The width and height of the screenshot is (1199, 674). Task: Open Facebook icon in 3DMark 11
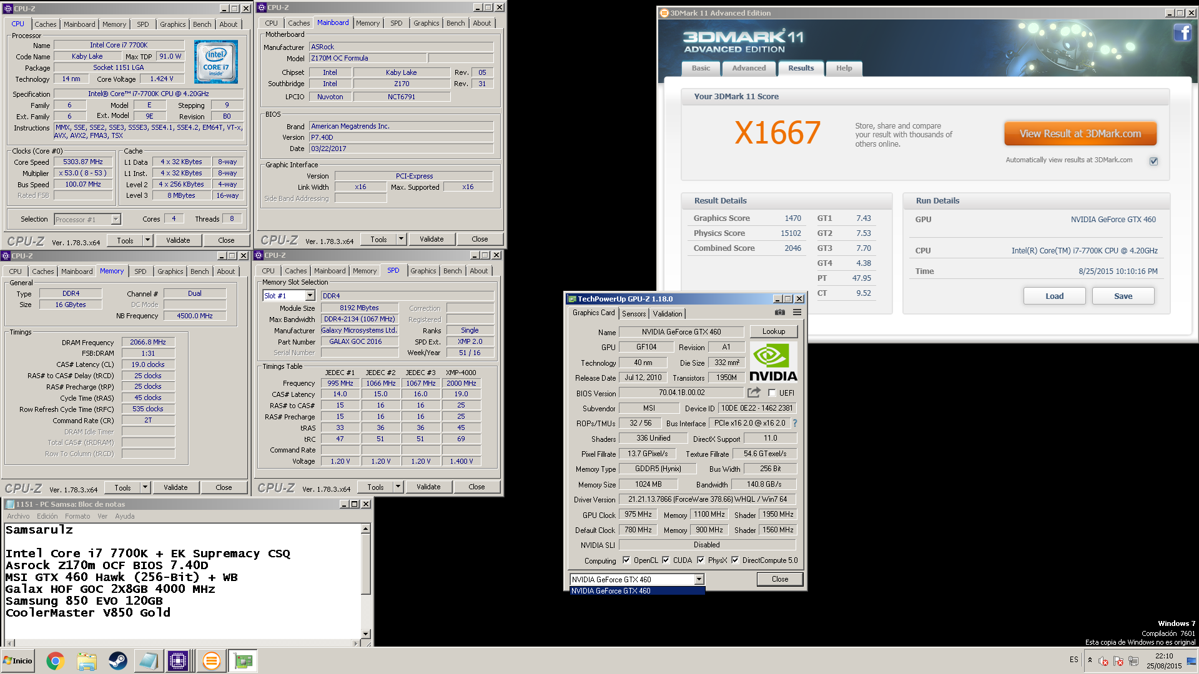click(x=1182, y=32)
